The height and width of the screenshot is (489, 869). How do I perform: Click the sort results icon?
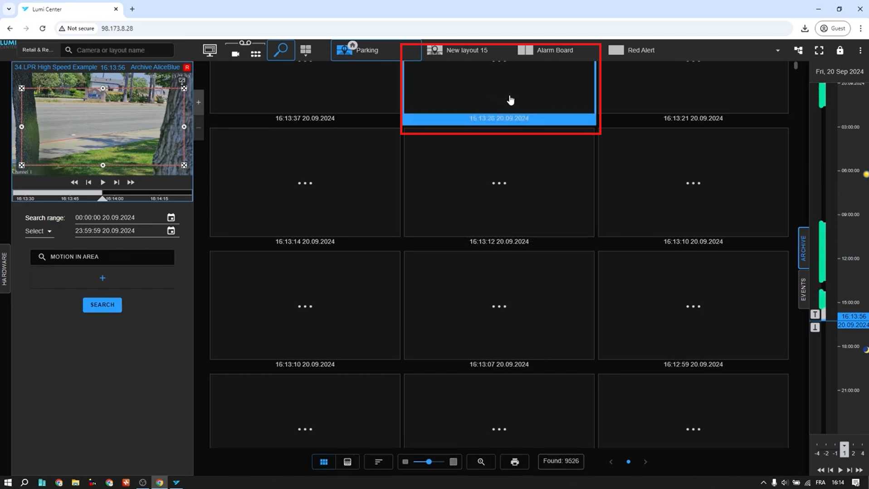click(x=378, y=461)
